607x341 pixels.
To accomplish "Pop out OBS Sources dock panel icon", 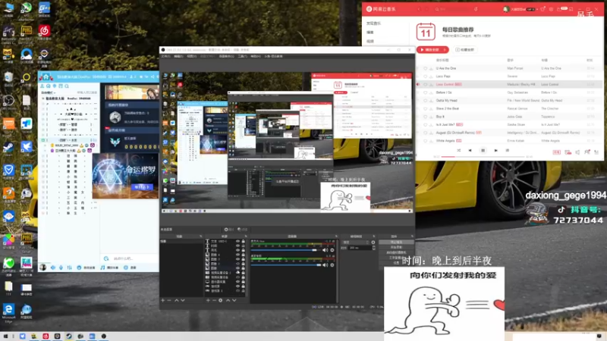I will point(245,236).
